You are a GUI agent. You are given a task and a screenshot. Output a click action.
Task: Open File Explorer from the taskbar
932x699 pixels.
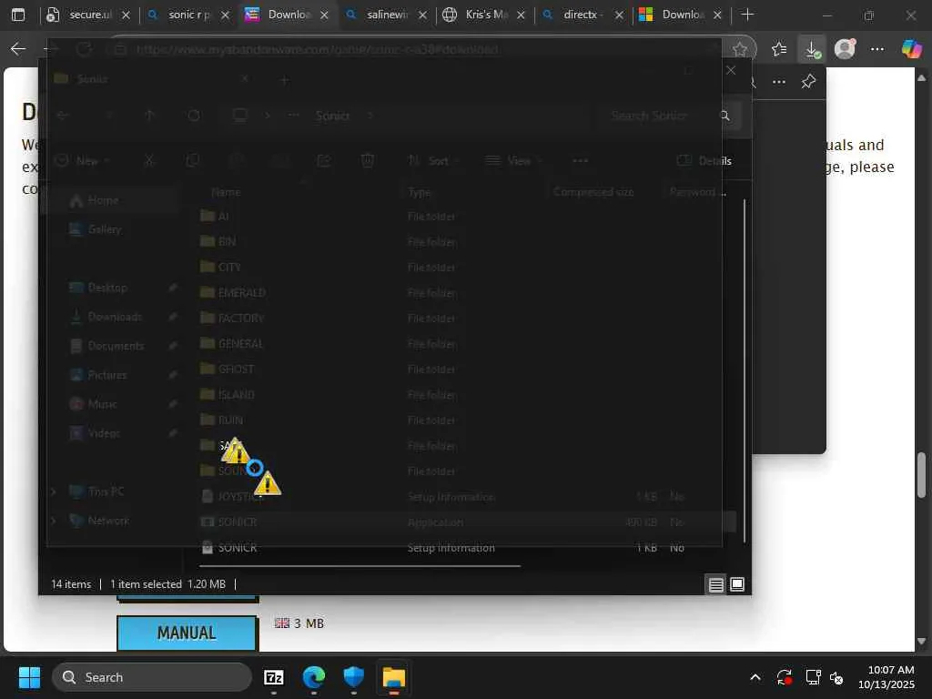tap(393, 677)
